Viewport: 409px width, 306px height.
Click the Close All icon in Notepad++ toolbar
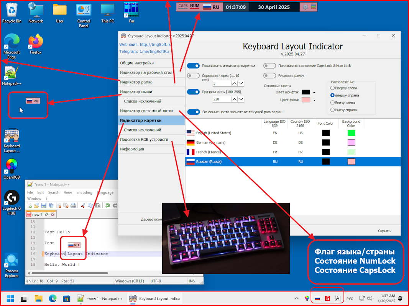coord(66,205)
